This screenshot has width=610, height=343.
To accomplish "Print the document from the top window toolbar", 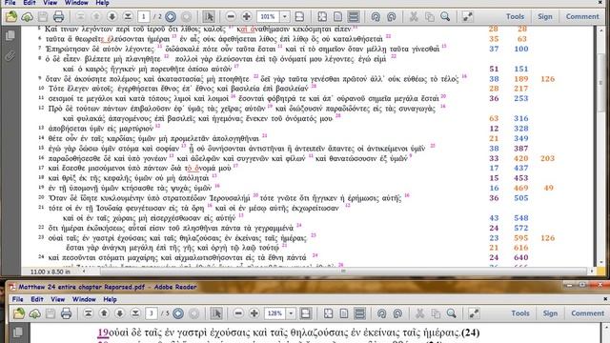I will click(x=58, y=17).
